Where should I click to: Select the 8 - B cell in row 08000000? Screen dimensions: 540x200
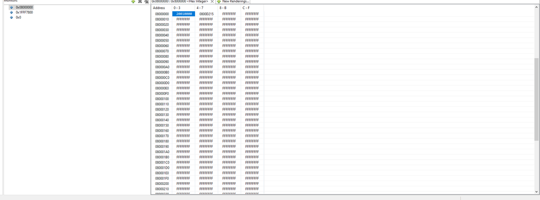[229, 13]
